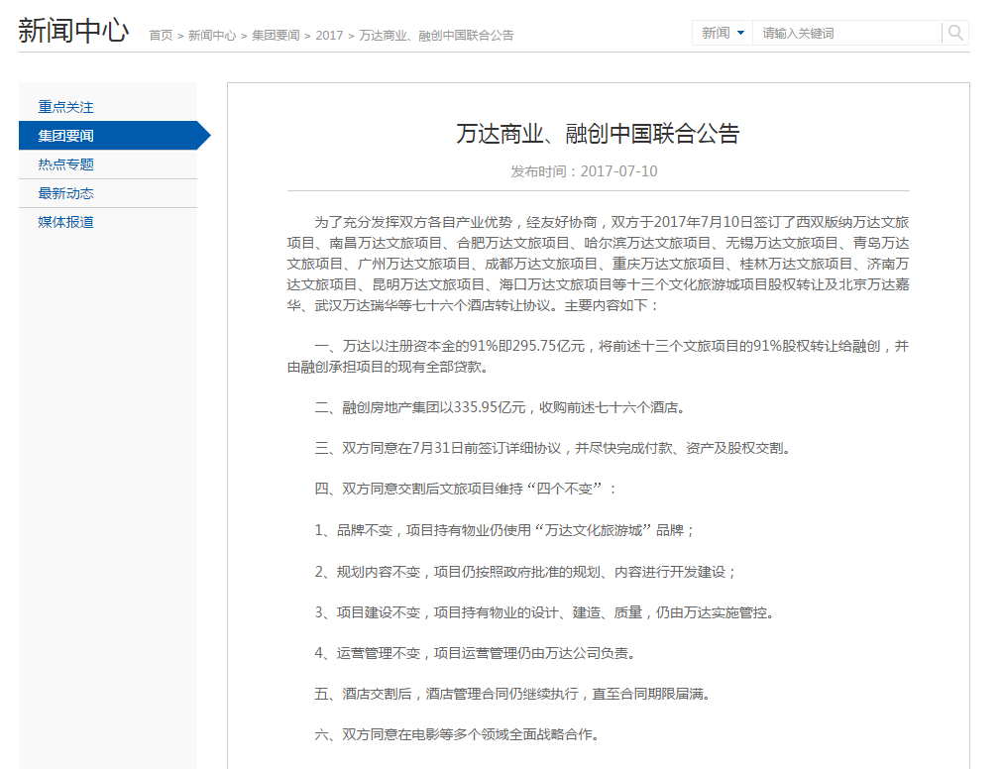The image size is (1002, 769).
Task: Focus the 请输入关键词 search field
Action: click(x=846, y=33)
